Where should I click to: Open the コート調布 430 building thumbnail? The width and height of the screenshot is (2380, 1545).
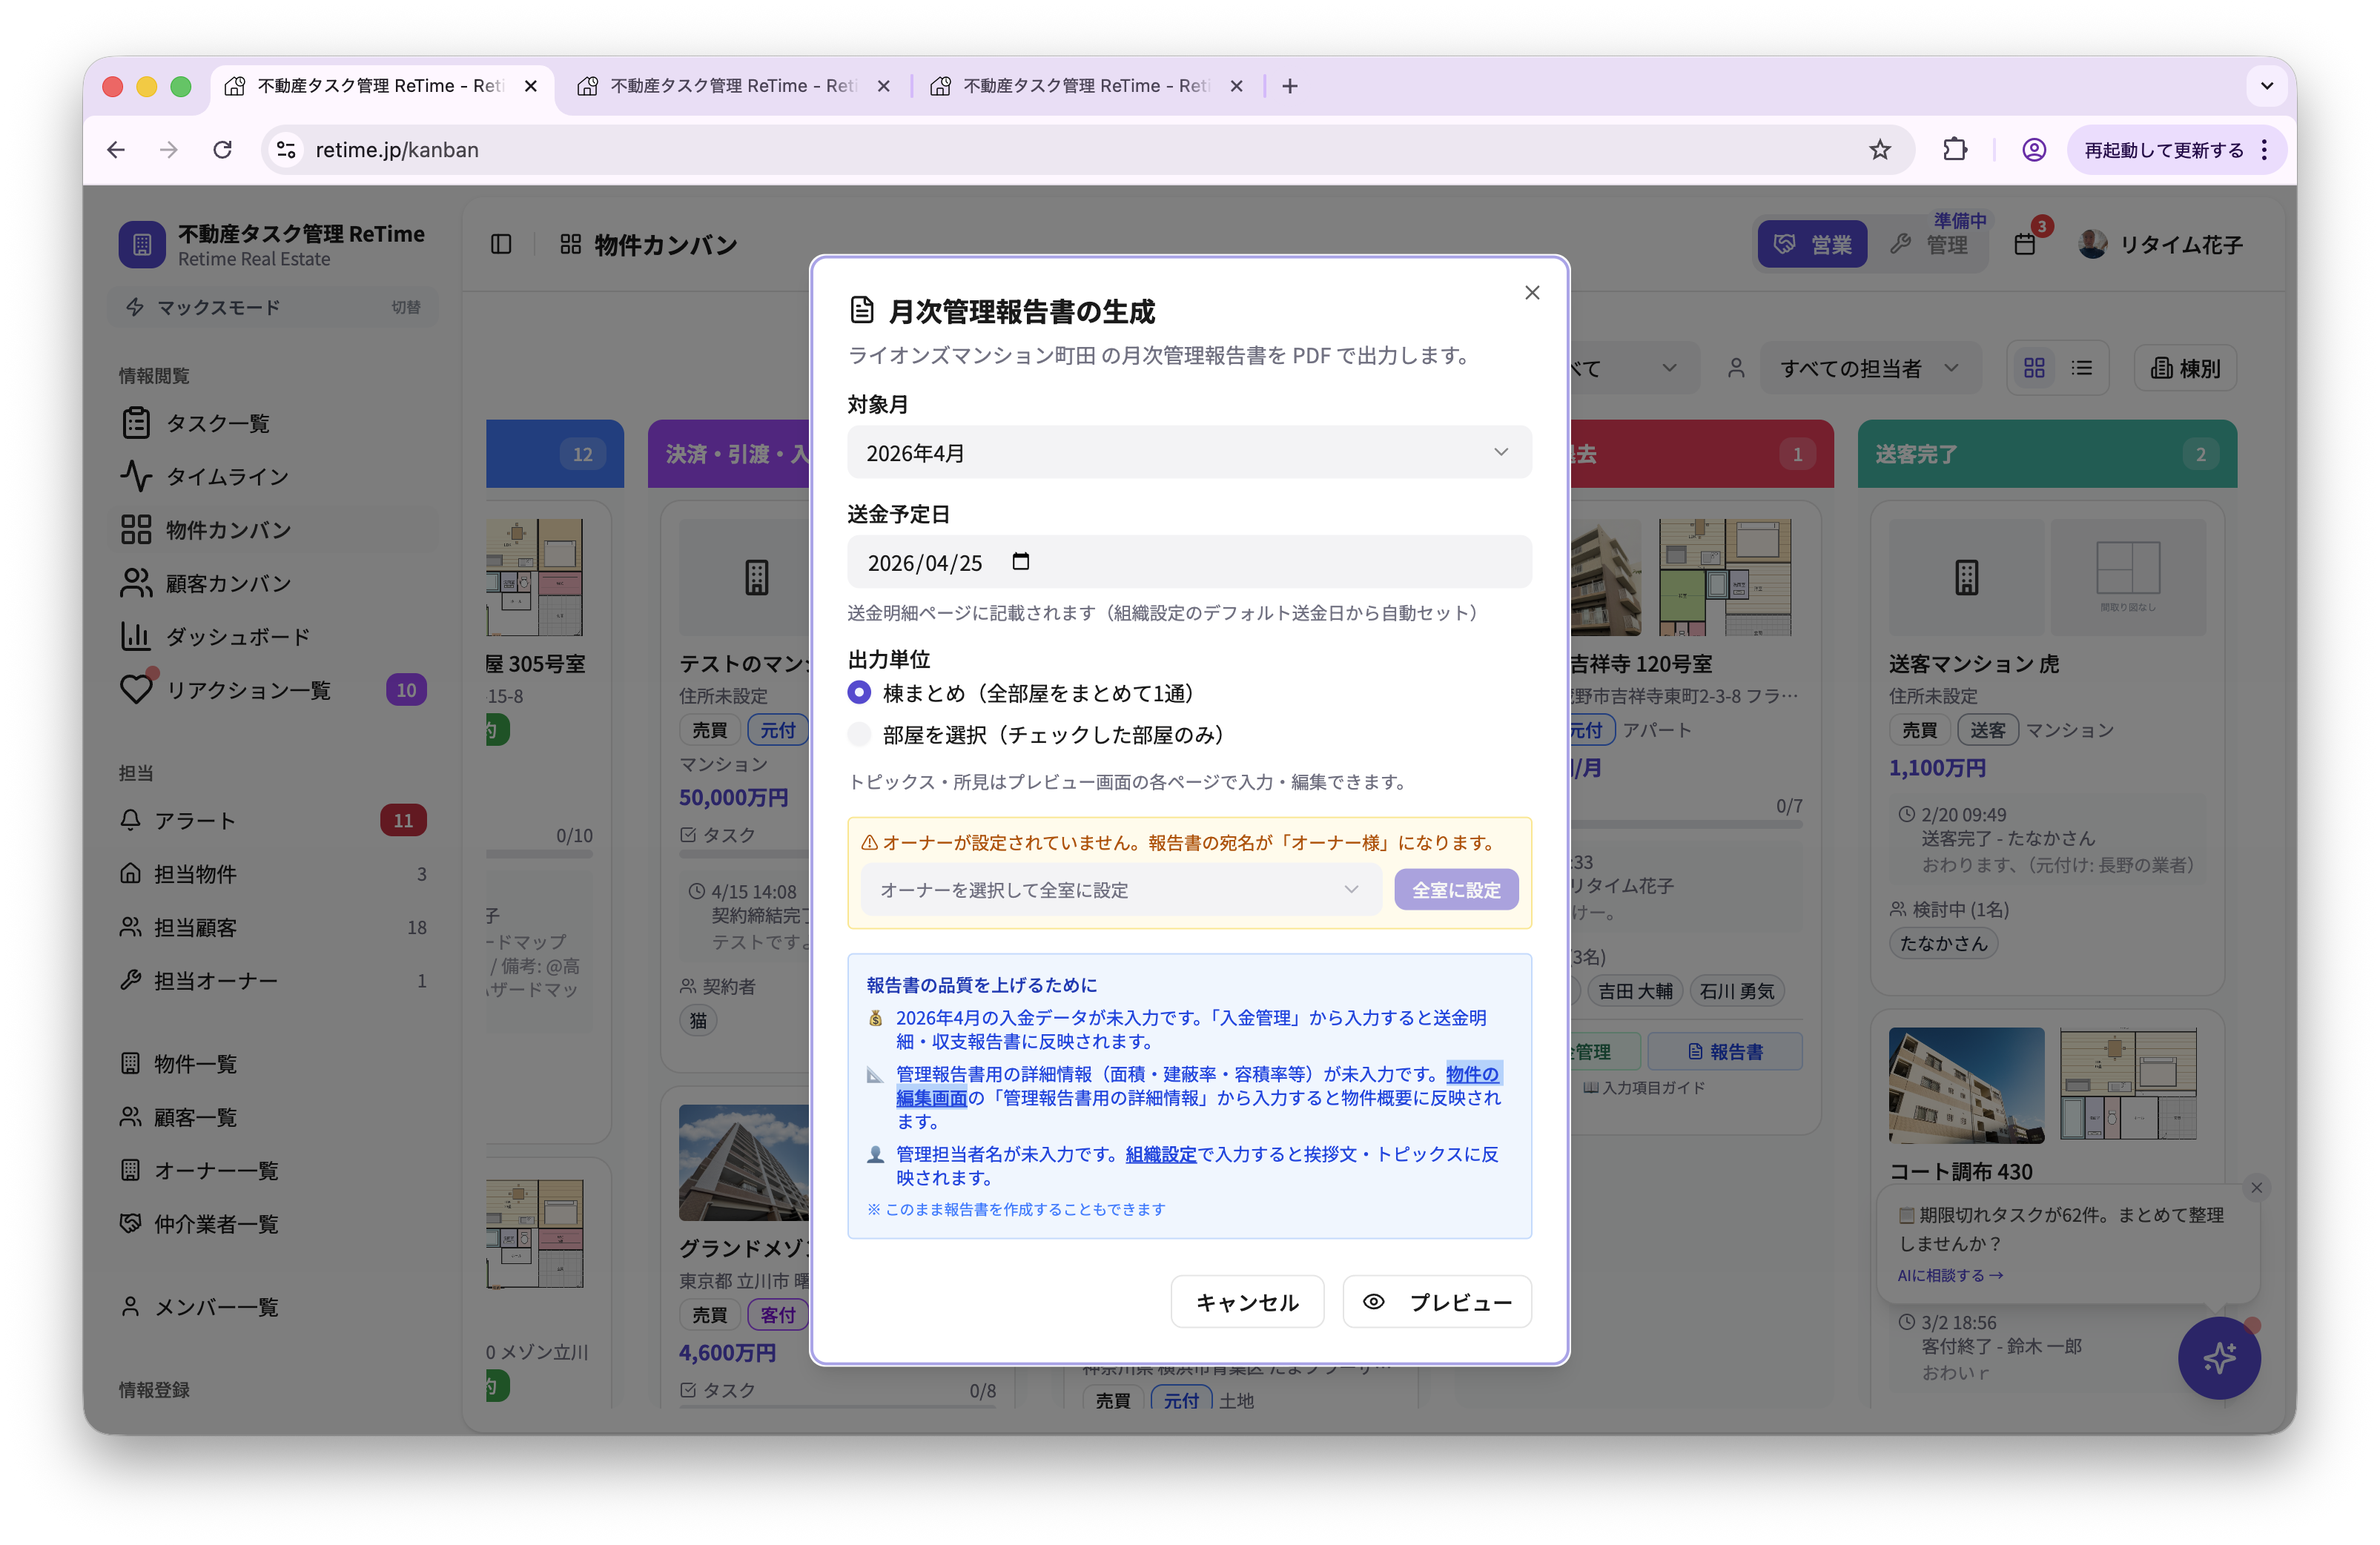pos(1965,1085)
